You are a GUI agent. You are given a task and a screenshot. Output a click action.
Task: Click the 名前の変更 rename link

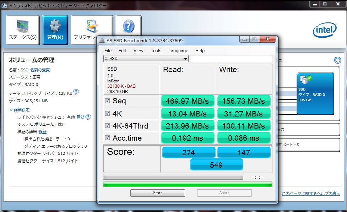[40, 70]
